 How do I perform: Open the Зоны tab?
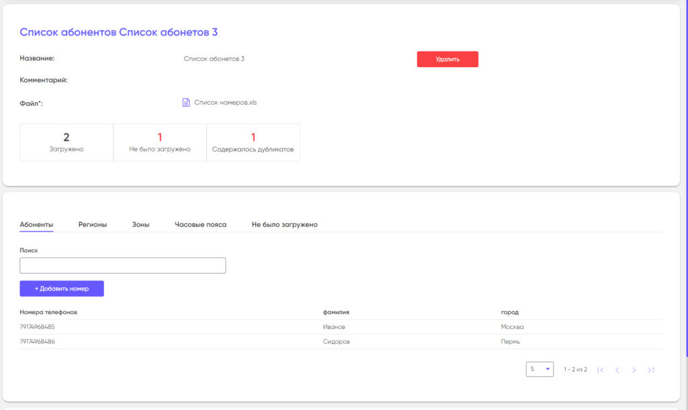coord(140,225)
